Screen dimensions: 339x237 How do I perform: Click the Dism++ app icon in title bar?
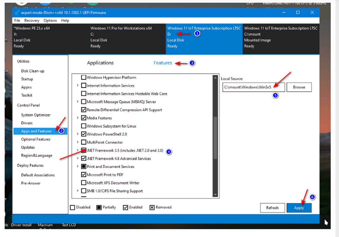pos(17,12)
